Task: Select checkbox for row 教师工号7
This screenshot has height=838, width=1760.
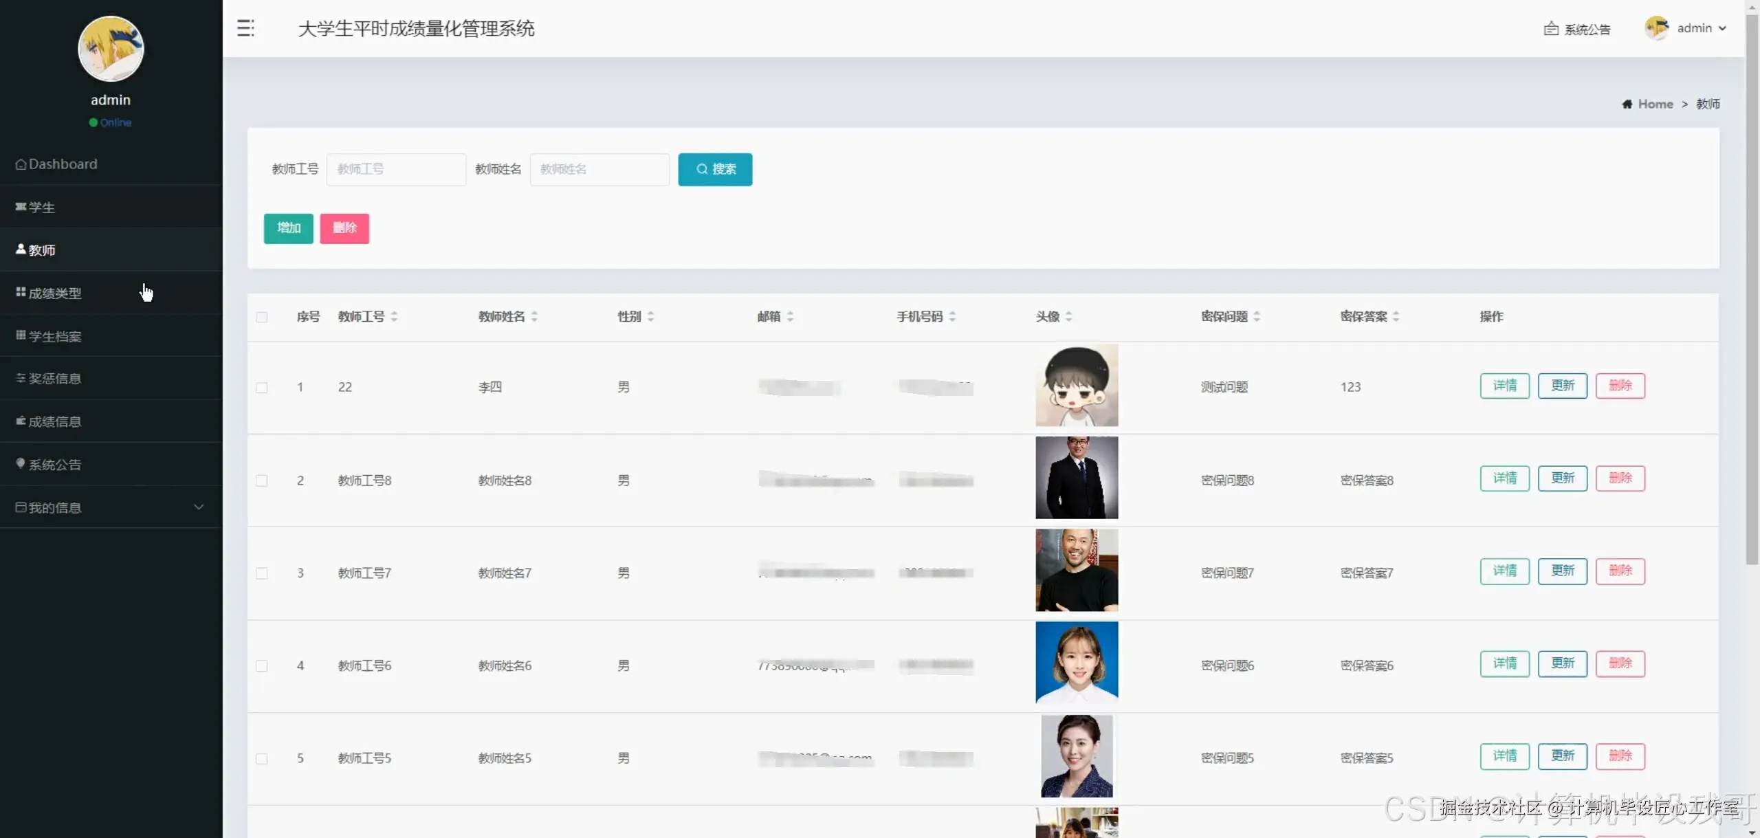Action: point(262,573)
